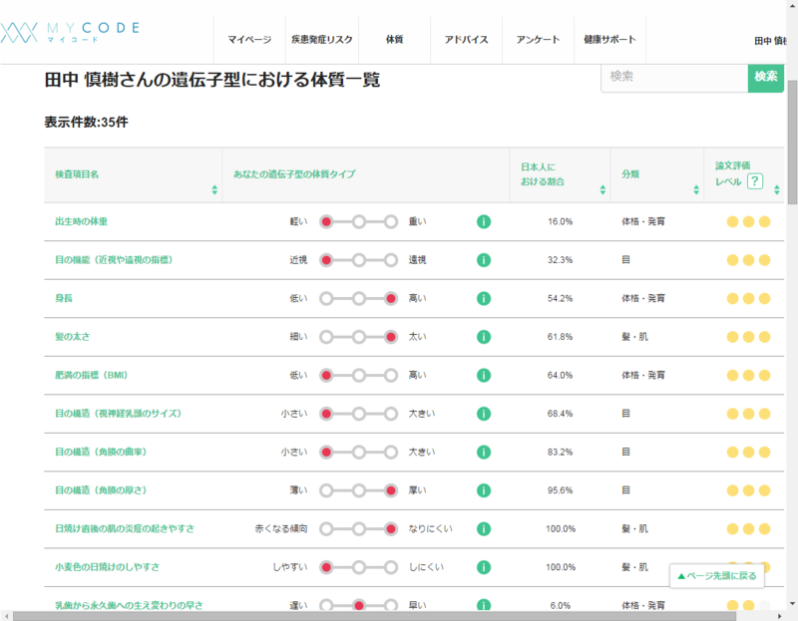
Task: Open 目の構造（視神経乳頭のサイズ） link
Action: point(118,414)
